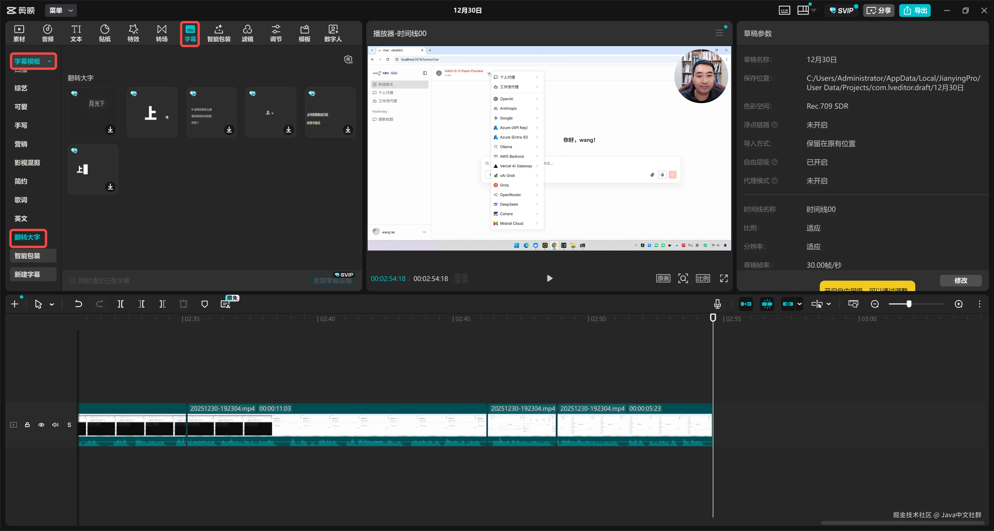Play the video in the player

pos(549,278)
